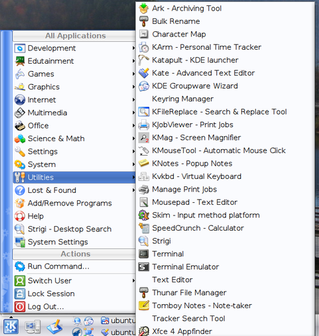This screenshot has width=319, height=336.
Task: Click the desktop computer icon in the taskbar
Action: (32, 327)
